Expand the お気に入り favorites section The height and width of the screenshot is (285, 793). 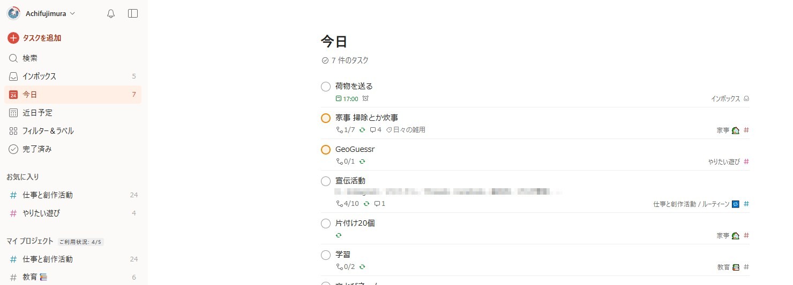tap(23, 177)
